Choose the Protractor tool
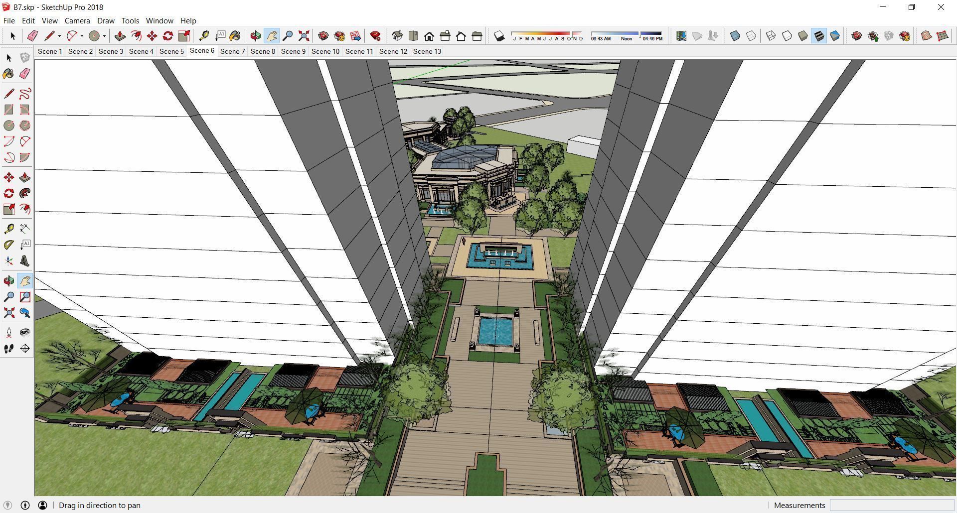957x513 pixels. (9, 245)
